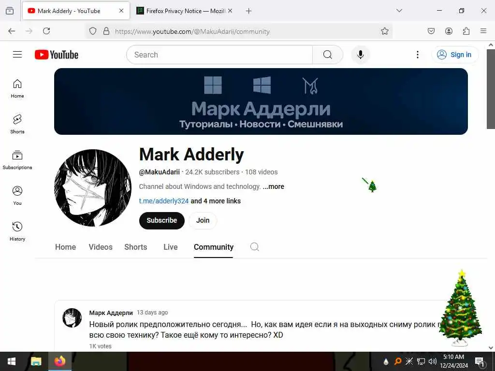Open Subscriptions in the sidebar
The height and width of the screenshot is (371, 495).
(x=17, y=160)
